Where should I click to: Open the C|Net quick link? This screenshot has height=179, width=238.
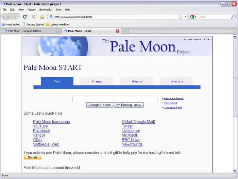pyautogui.click(x=38, y=140)
